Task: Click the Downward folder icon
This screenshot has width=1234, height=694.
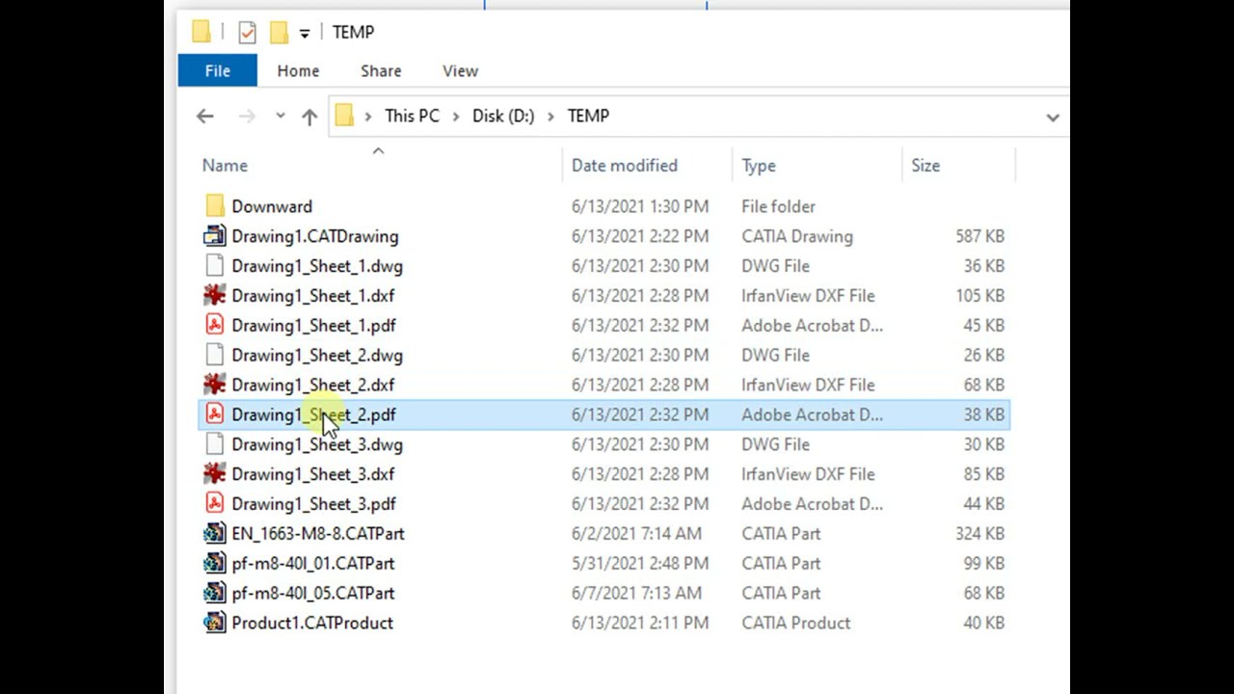Action: click(215, 206)
